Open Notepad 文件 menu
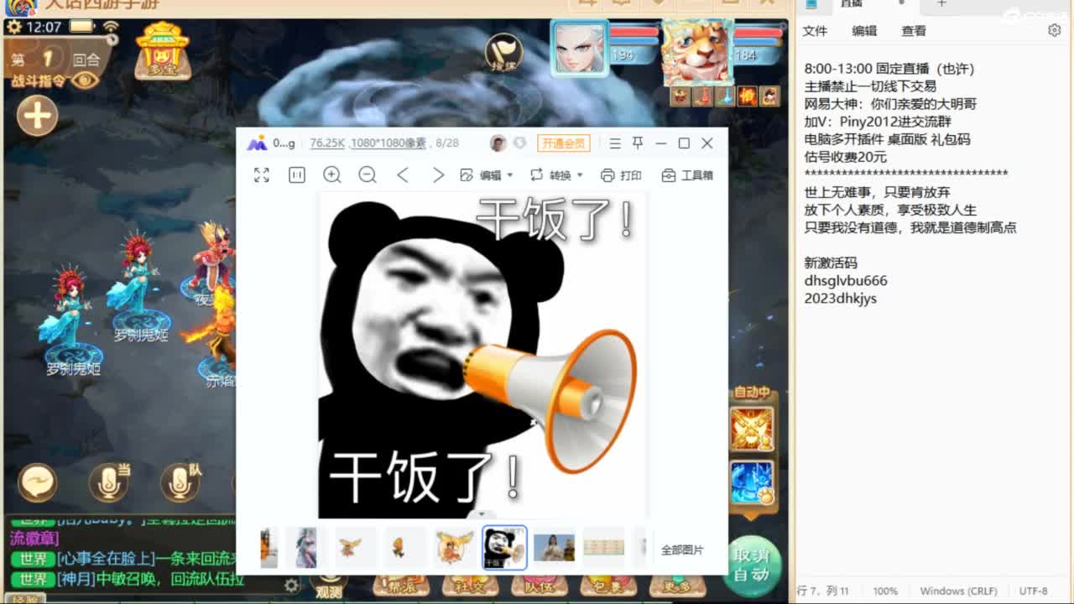Viewport: 1074px width, 604px height. click(x=815, y=31)
